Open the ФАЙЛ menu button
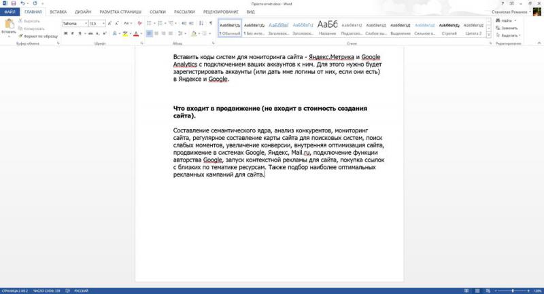Viewport: 544px width, 294px height. click(x=10, y=12)
